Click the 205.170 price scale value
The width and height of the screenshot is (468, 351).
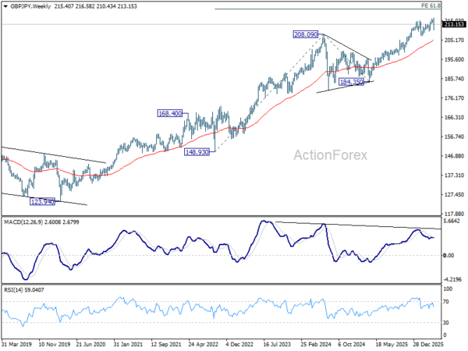(x=454, y=40)
